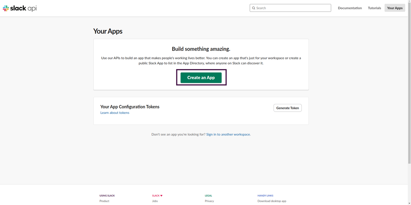Click the "slack api" wordmark text

(23, 8)
